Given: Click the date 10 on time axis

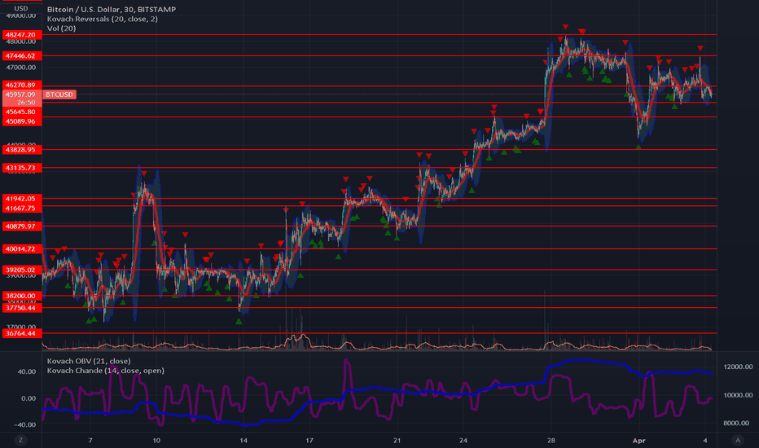Looking at the screenshot, I should [156, 440].
